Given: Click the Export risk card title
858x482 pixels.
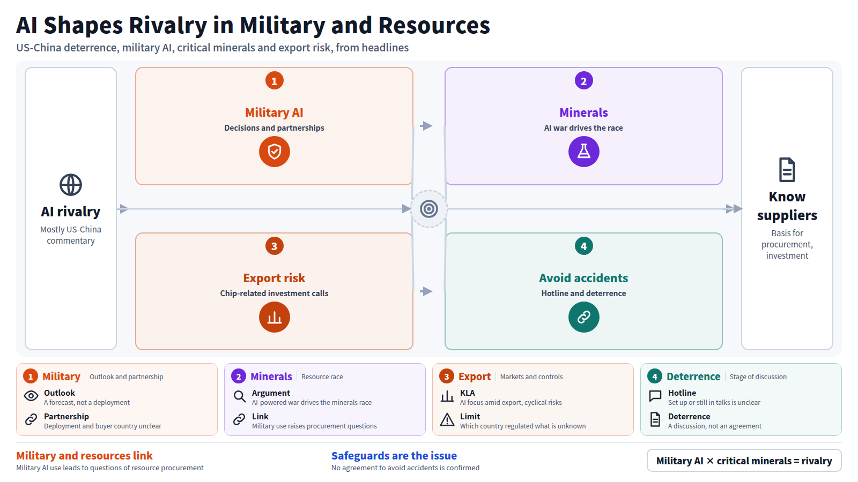Looking at the screenshot, I should click(x=275, y=278).
